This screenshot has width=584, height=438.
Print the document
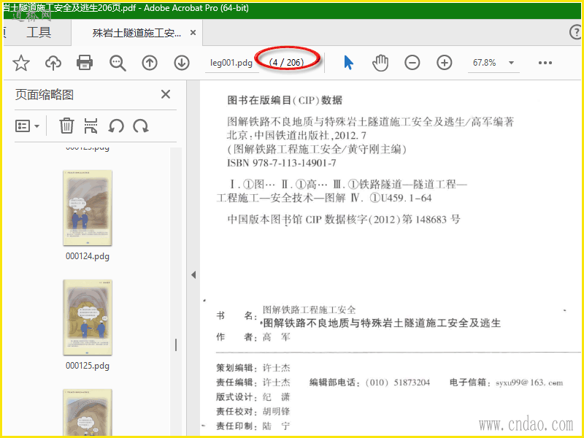click(85, 63)
